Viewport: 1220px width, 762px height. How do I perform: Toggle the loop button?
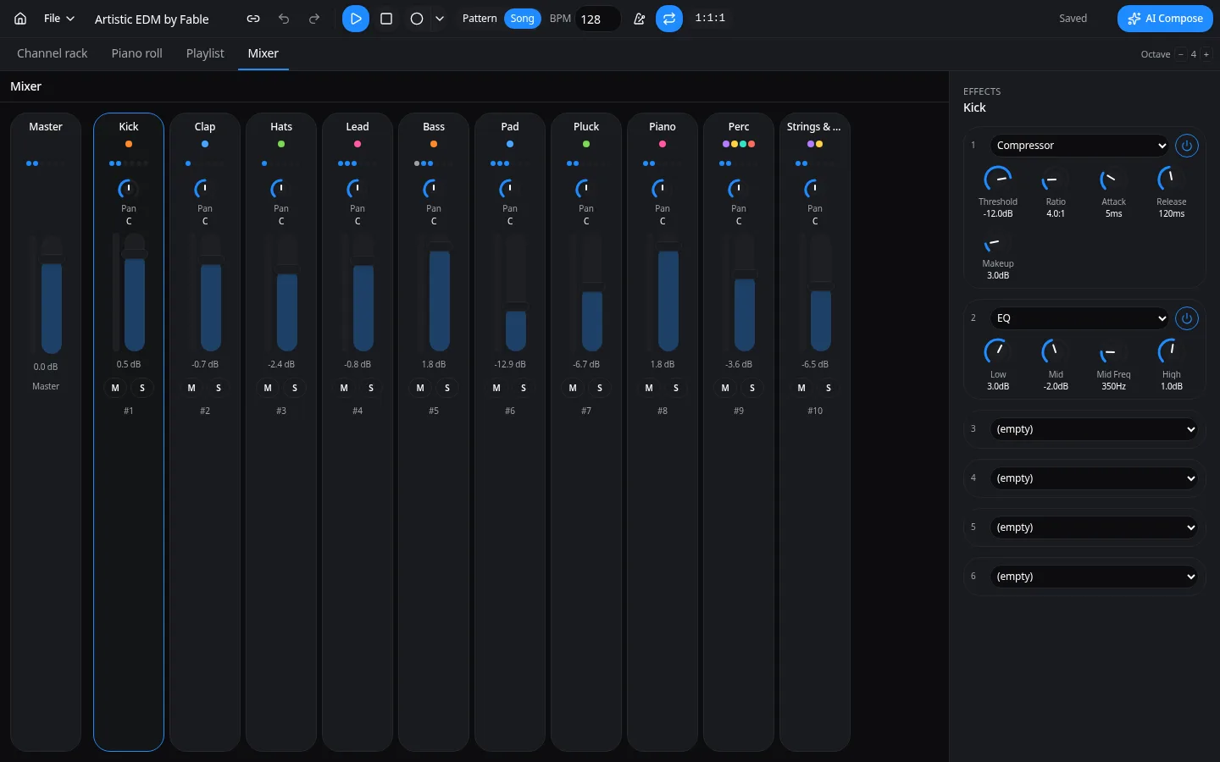pyautogui.click(x=669, y=19)
